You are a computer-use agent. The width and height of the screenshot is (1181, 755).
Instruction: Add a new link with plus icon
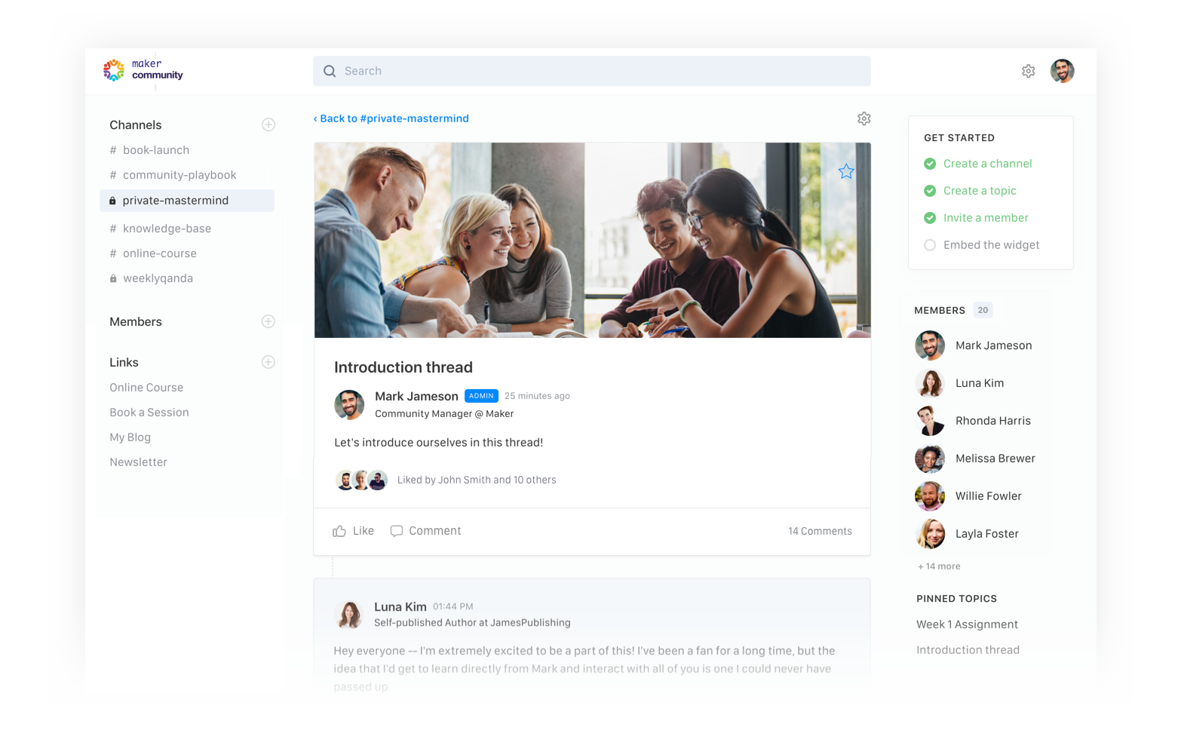click(268, 362)
